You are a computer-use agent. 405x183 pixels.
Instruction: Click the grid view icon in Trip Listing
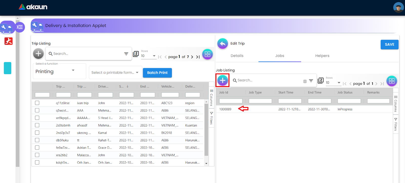click(x=207, y=54)
